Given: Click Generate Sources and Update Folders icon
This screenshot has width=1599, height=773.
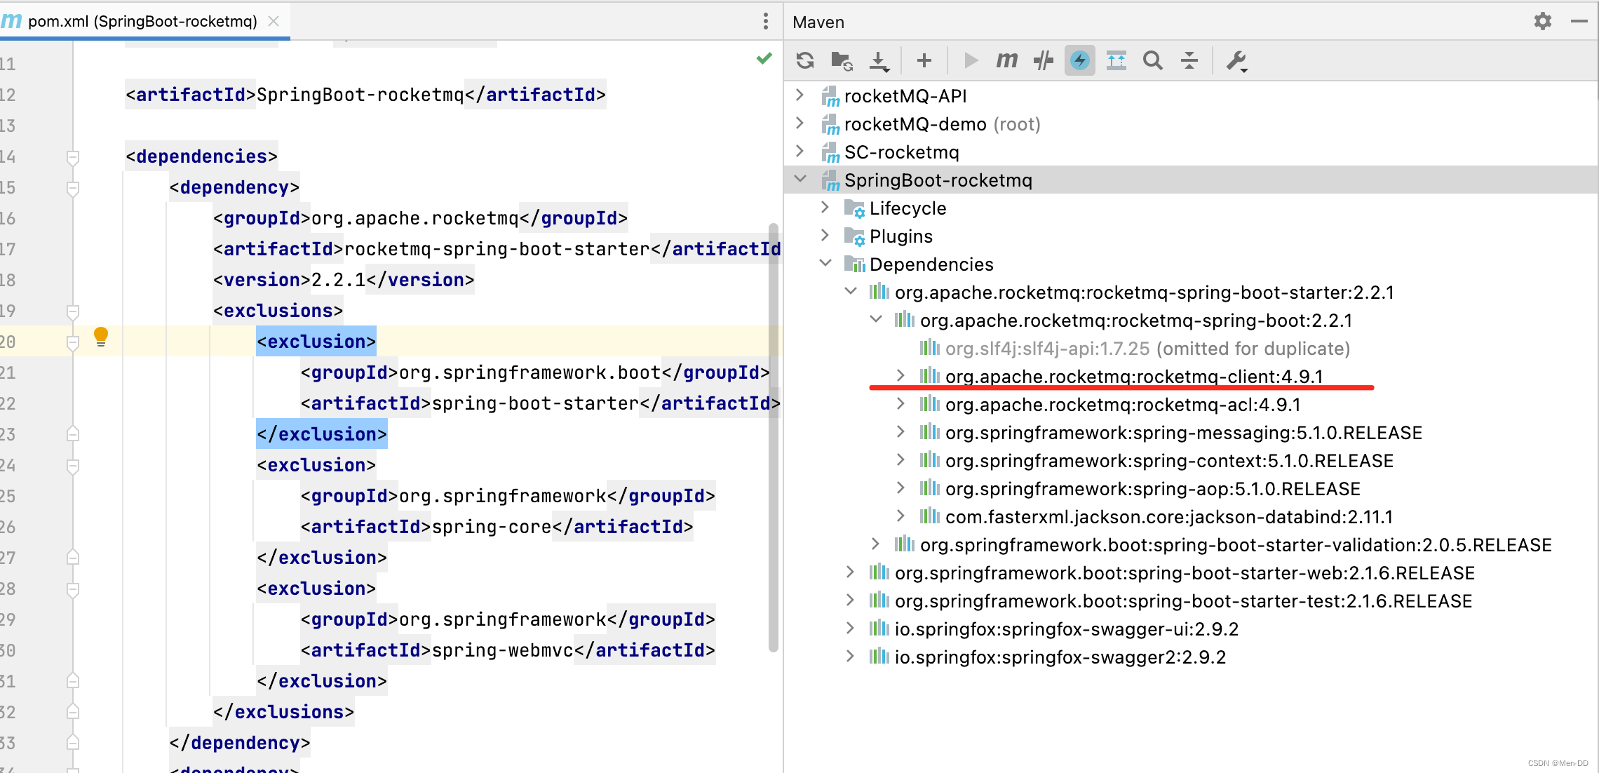Looking at the screenshot, I should coord(841,61).
